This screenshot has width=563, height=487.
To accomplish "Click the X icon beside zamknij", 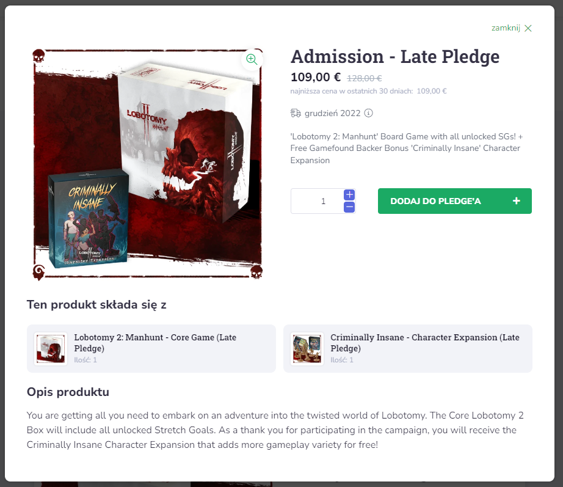I will [528, 28].
